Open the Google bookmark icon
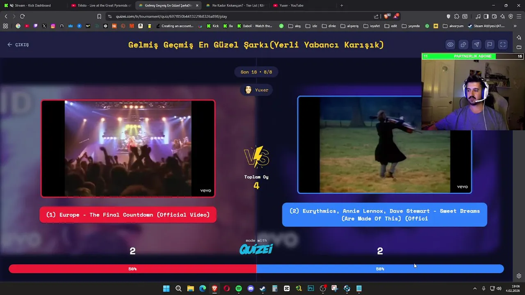Screen dimensions: 525x295 [18, 26]
